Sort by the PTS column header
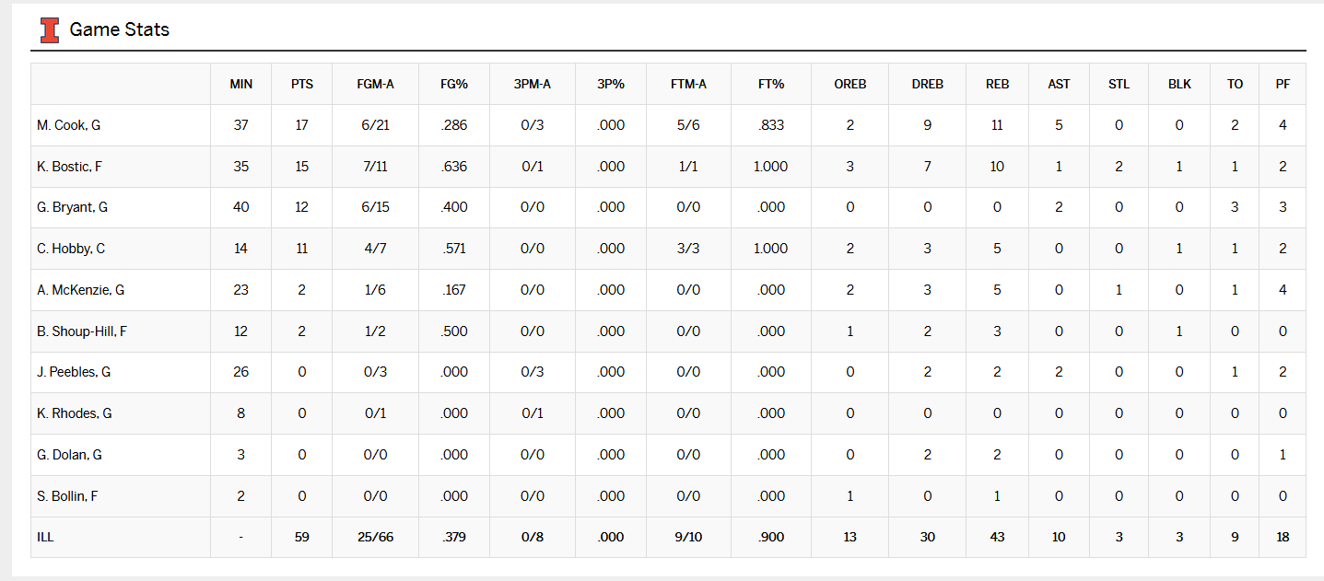This screenshot has height=581, width=1324. (x=301, y=84)
